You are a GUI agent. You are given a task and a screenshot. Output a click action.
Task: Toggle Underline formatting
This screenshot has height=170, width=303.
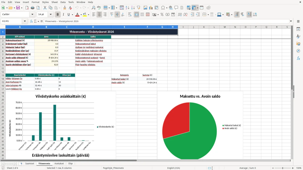(x=68, y=15)
